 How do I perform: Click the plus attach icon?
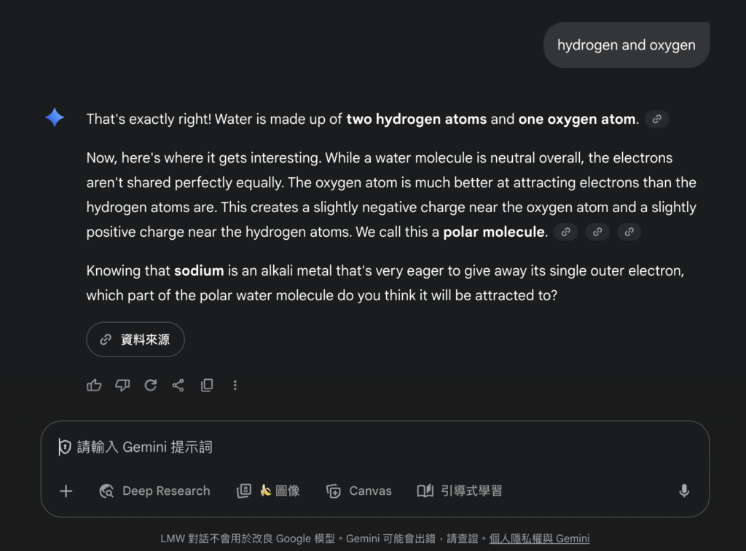66,491
